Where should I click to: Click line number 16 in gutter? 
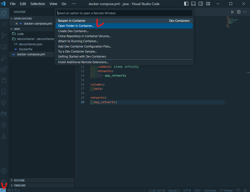(x=82, y=84)
